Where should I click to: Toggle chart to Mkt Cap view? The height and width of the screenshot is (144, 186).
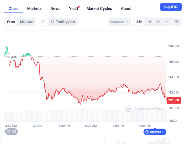26,22
